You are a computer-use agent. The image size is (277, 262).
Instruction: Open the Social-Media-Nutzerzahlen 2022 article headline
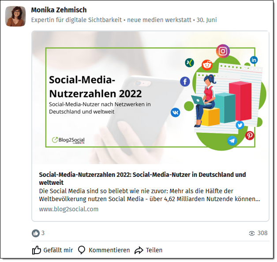(142, 179)
